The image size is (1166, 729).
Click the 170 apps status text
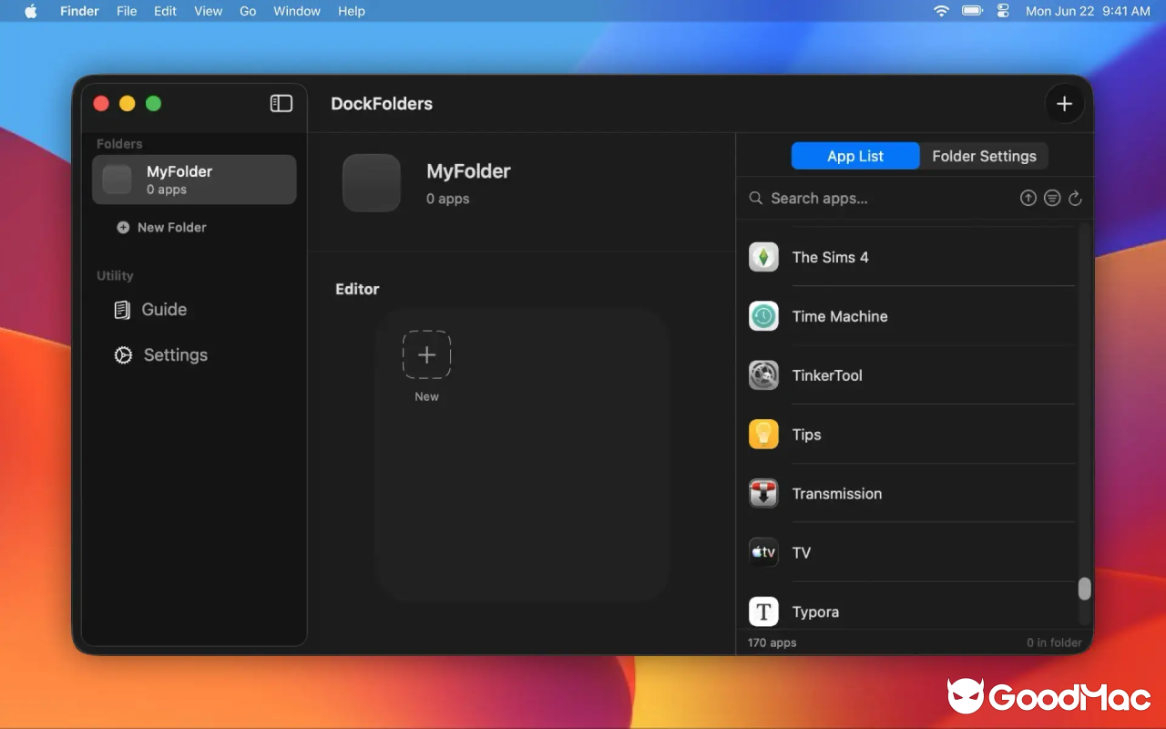pos(772,642)
